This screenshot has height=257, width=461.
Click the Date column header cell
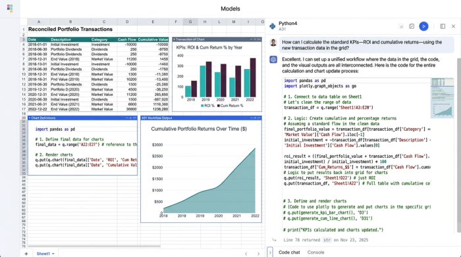click(x=38, y=39)
